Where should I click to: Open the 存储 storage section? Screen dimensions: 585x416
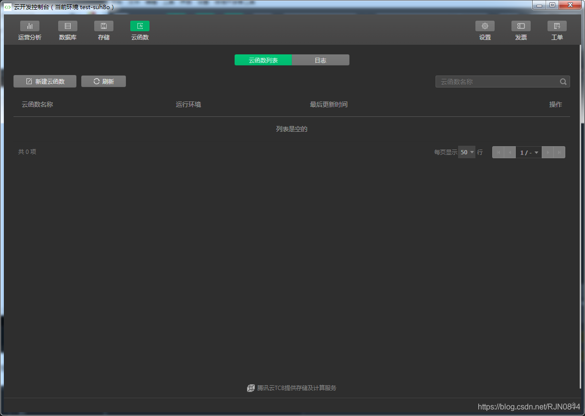[x=104, y=31]
